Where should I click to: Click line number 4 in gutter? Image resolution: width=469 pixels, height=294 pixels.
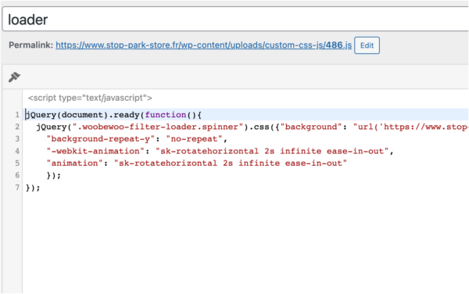tap(17, 151)
